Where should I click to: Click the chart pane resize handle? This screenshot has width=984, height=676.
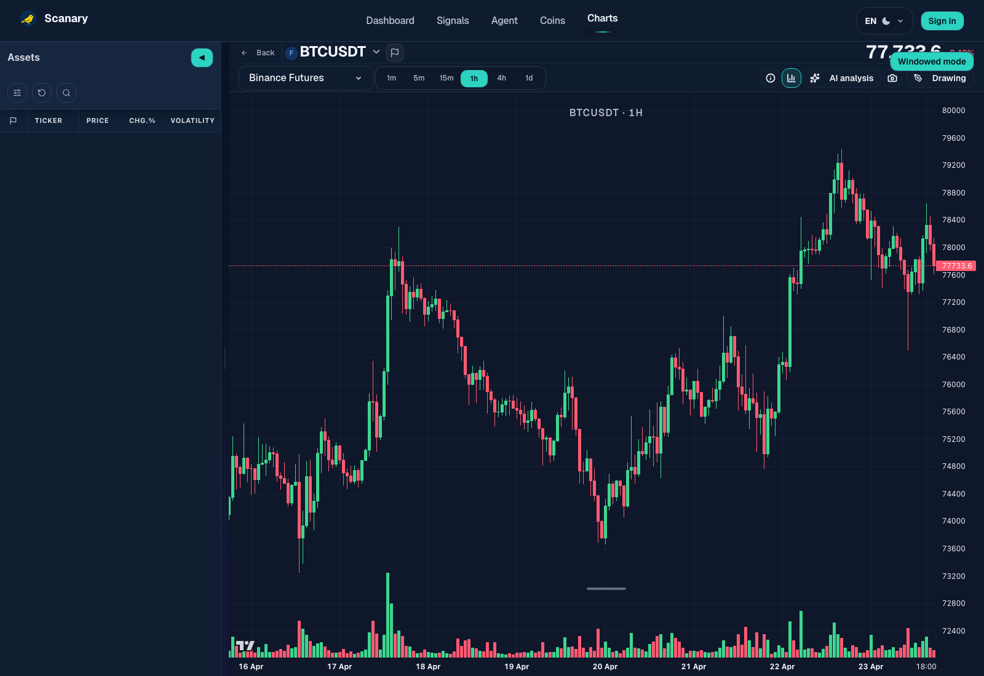(x=606, y=589)
